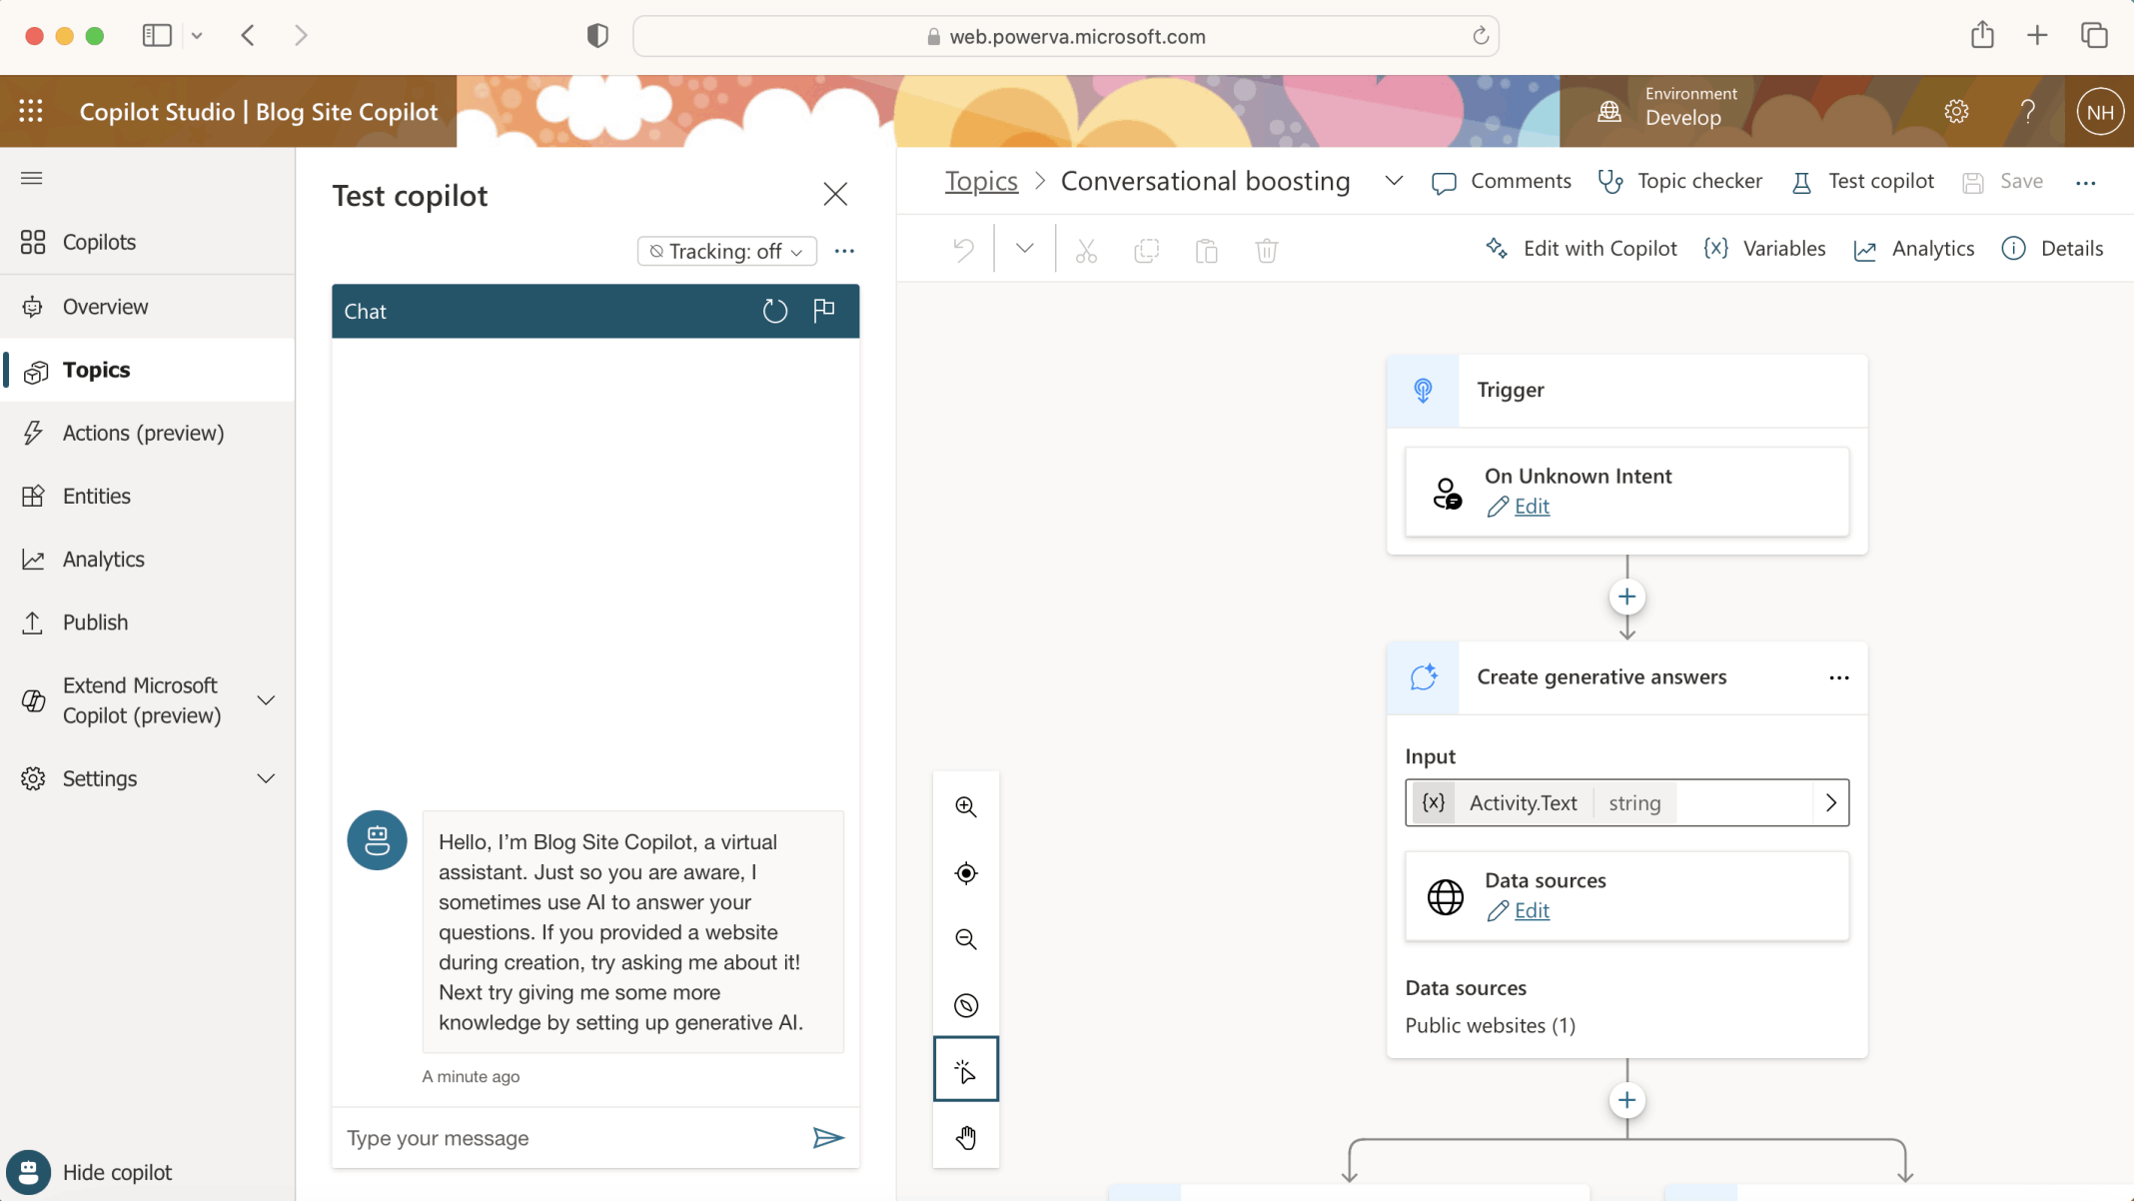Expand the Settings section in sidebar
The width and height of the screenshot is (2134, 1201).
[x=266, y=778]
